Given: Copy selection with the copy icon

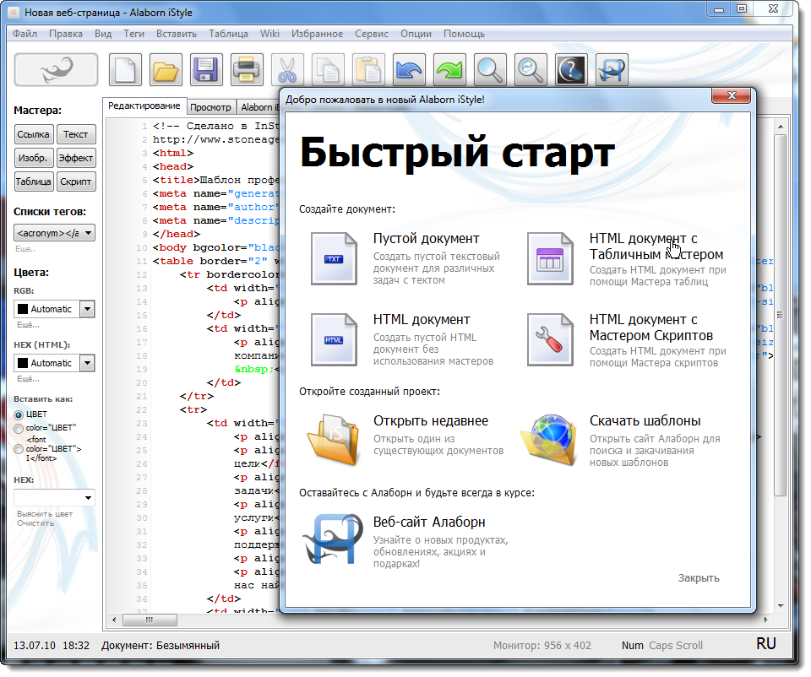Looking at the screenshot, I should point(328,69).
